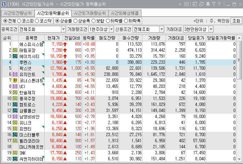
Task: Click the 신 badge beside 풍국주정
Action: pyautogui.click(x=15, y=98)
